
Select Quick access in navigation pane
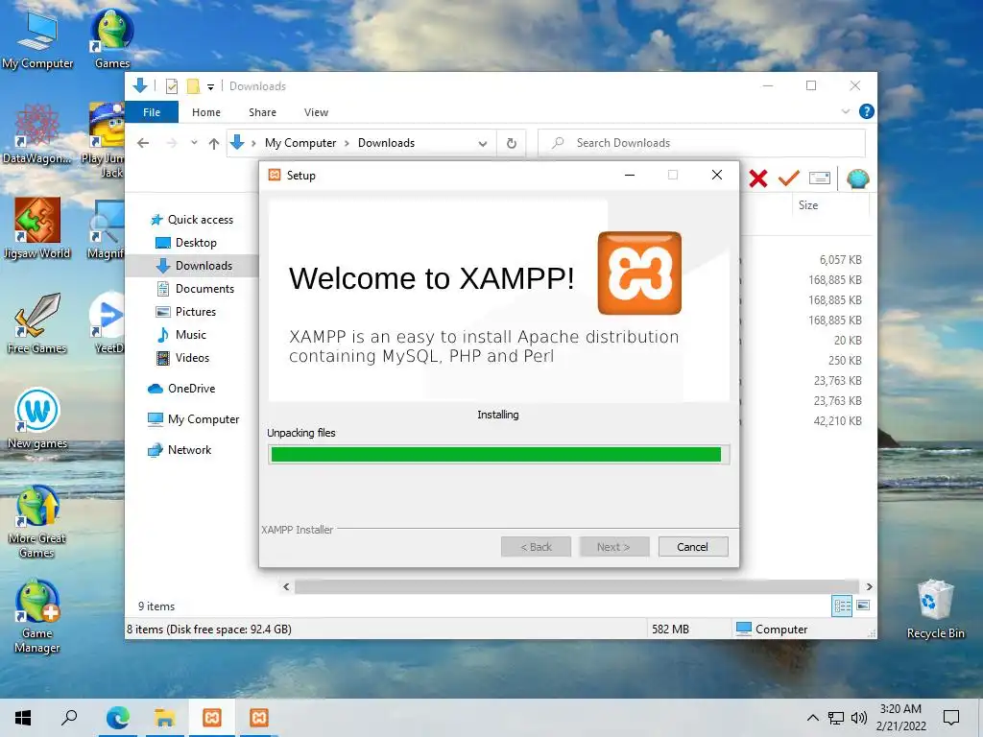point(191,220)
